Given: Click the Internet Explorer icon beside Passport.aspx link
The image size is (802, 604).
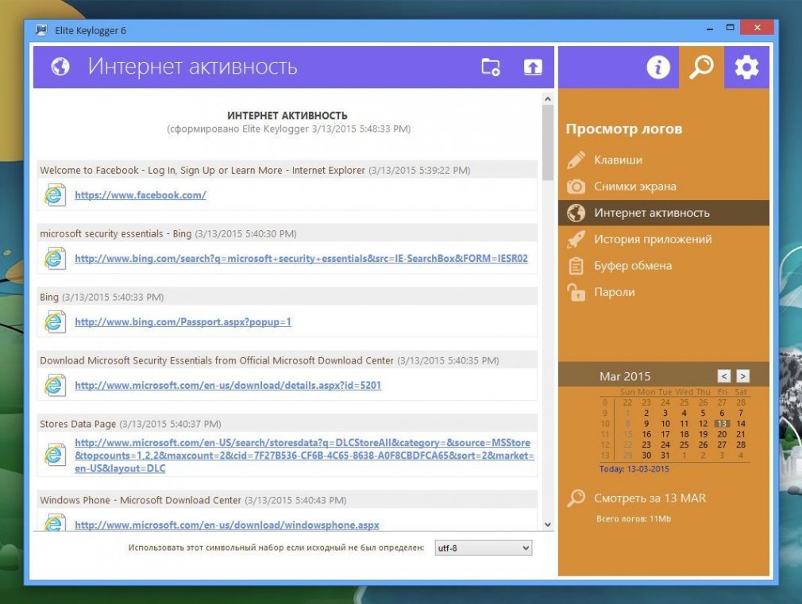Looking at the screenshot, I should click(55, 321).
